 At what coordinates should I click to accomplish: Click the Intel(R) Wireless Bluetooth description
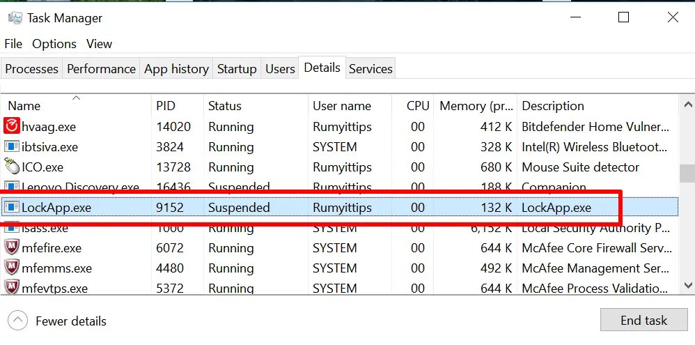tap(595, 147)
